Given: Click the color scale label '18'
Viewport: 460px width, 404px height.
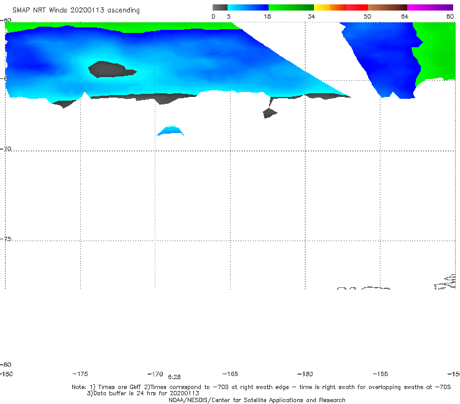Looking at the screenshot, I should click(x=267, y=17).
